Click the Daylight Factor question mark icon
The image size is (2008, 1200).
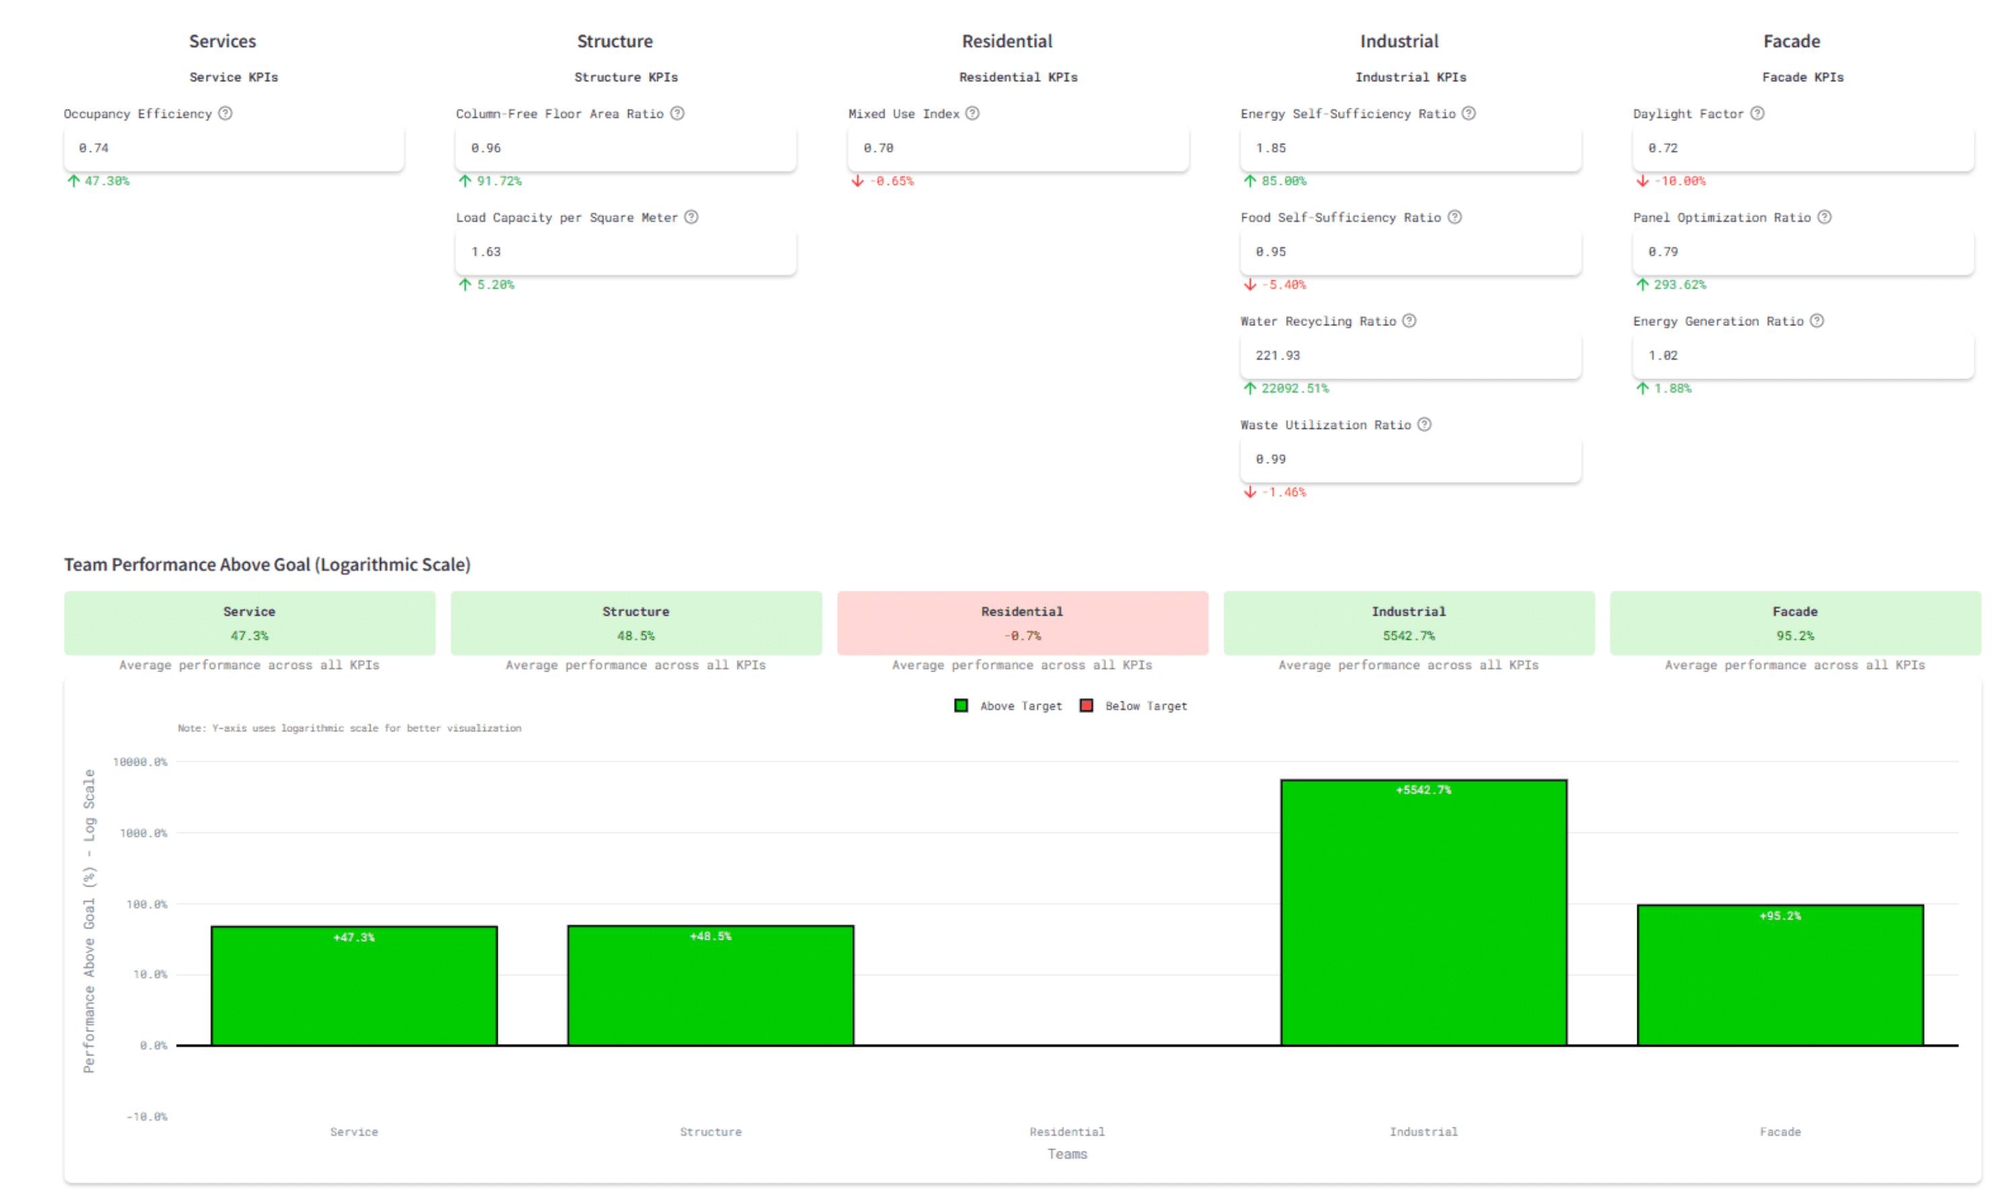click(1757, 113)
